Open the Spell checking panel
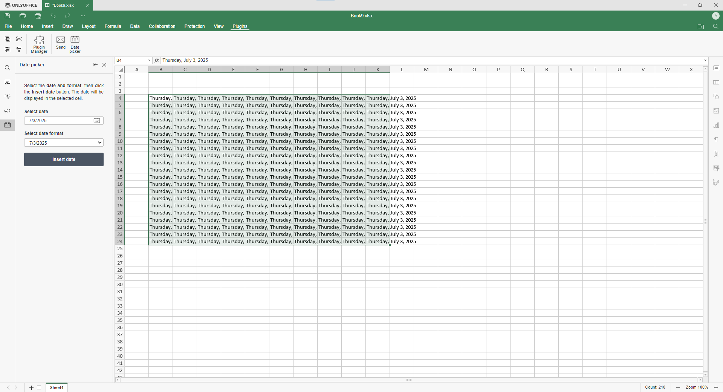This screenshot has height=392, width=723. [7, 96]
